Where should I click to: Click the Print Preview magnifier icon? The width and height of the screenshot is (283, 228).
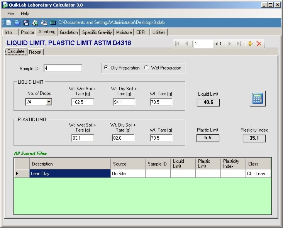click(x=35, y=23)
